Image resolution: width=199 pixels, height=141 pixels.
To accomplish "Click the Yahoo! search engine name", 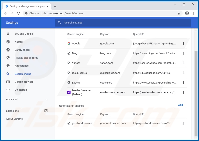I will [76, 63].
